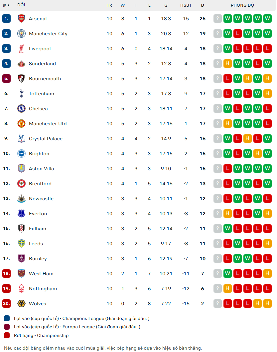Screen dimensions: 277x352
Task: Open the Brighton team link
Action: click(x=39, y=154)
